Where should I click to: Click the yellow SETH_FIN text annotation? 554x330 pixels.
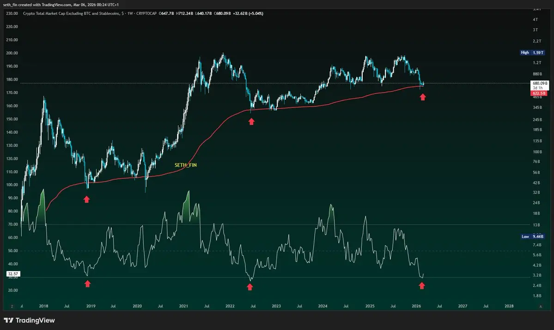pyautogui.click(x=185, y=165)
